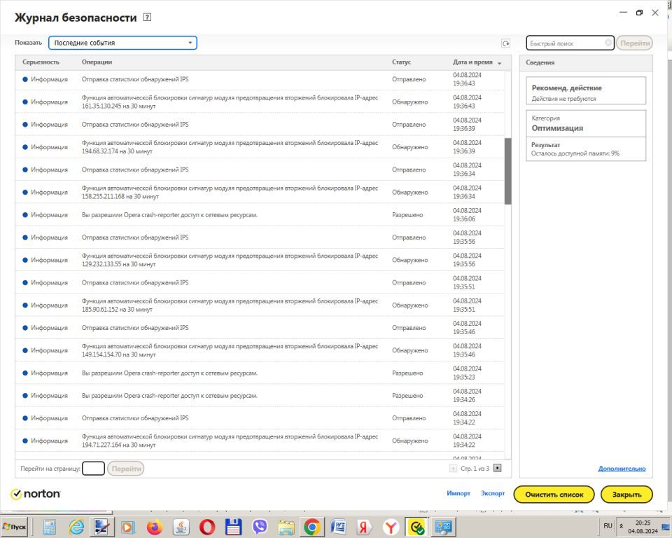Viewport: 672px width, 538px height.
Task: Click the Стр. 1 из 3 indicator
Action: tap(475, 469)
